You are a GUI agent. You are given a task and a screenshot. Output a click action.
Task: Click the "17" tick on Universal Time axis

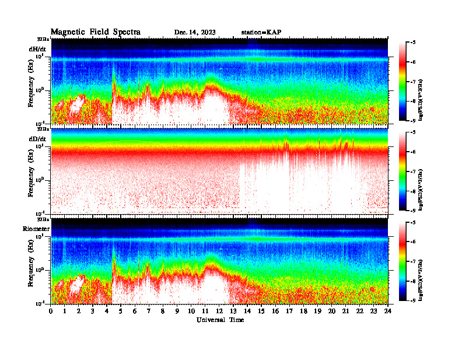pos(289,311)
